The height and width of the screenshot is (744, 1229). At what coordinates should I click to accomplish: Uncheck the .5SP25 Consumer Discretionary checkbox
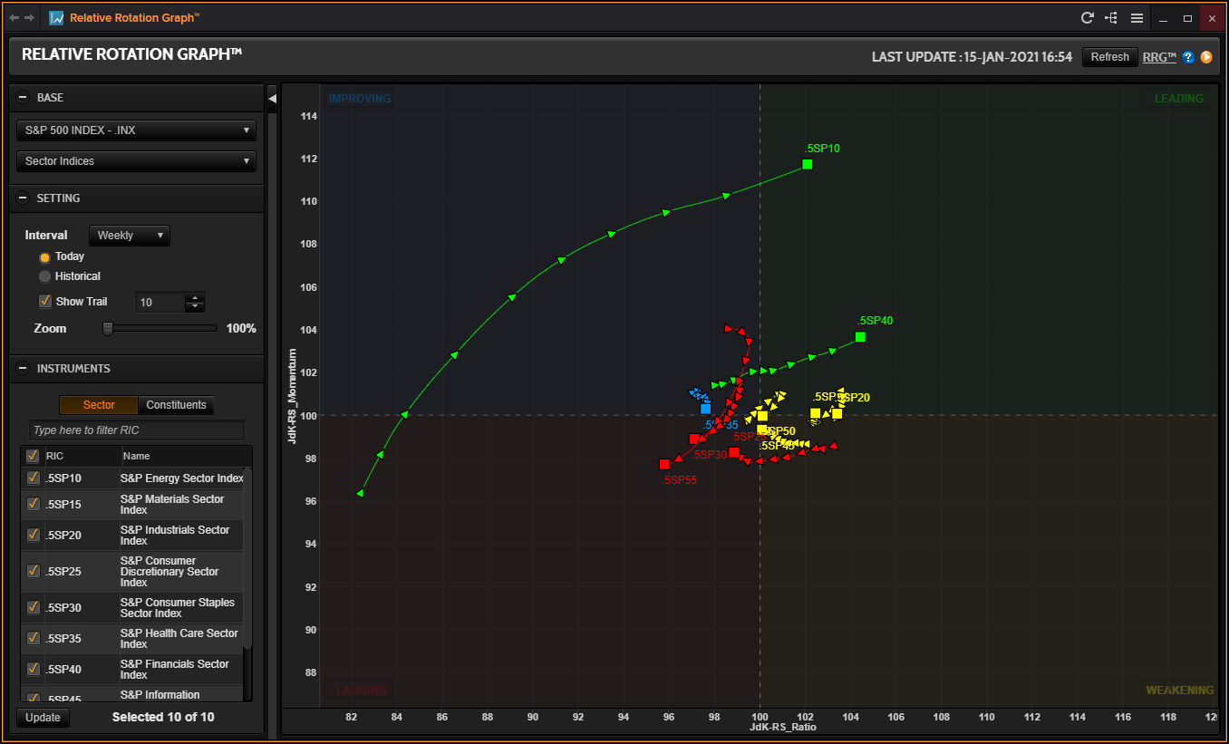34,571
